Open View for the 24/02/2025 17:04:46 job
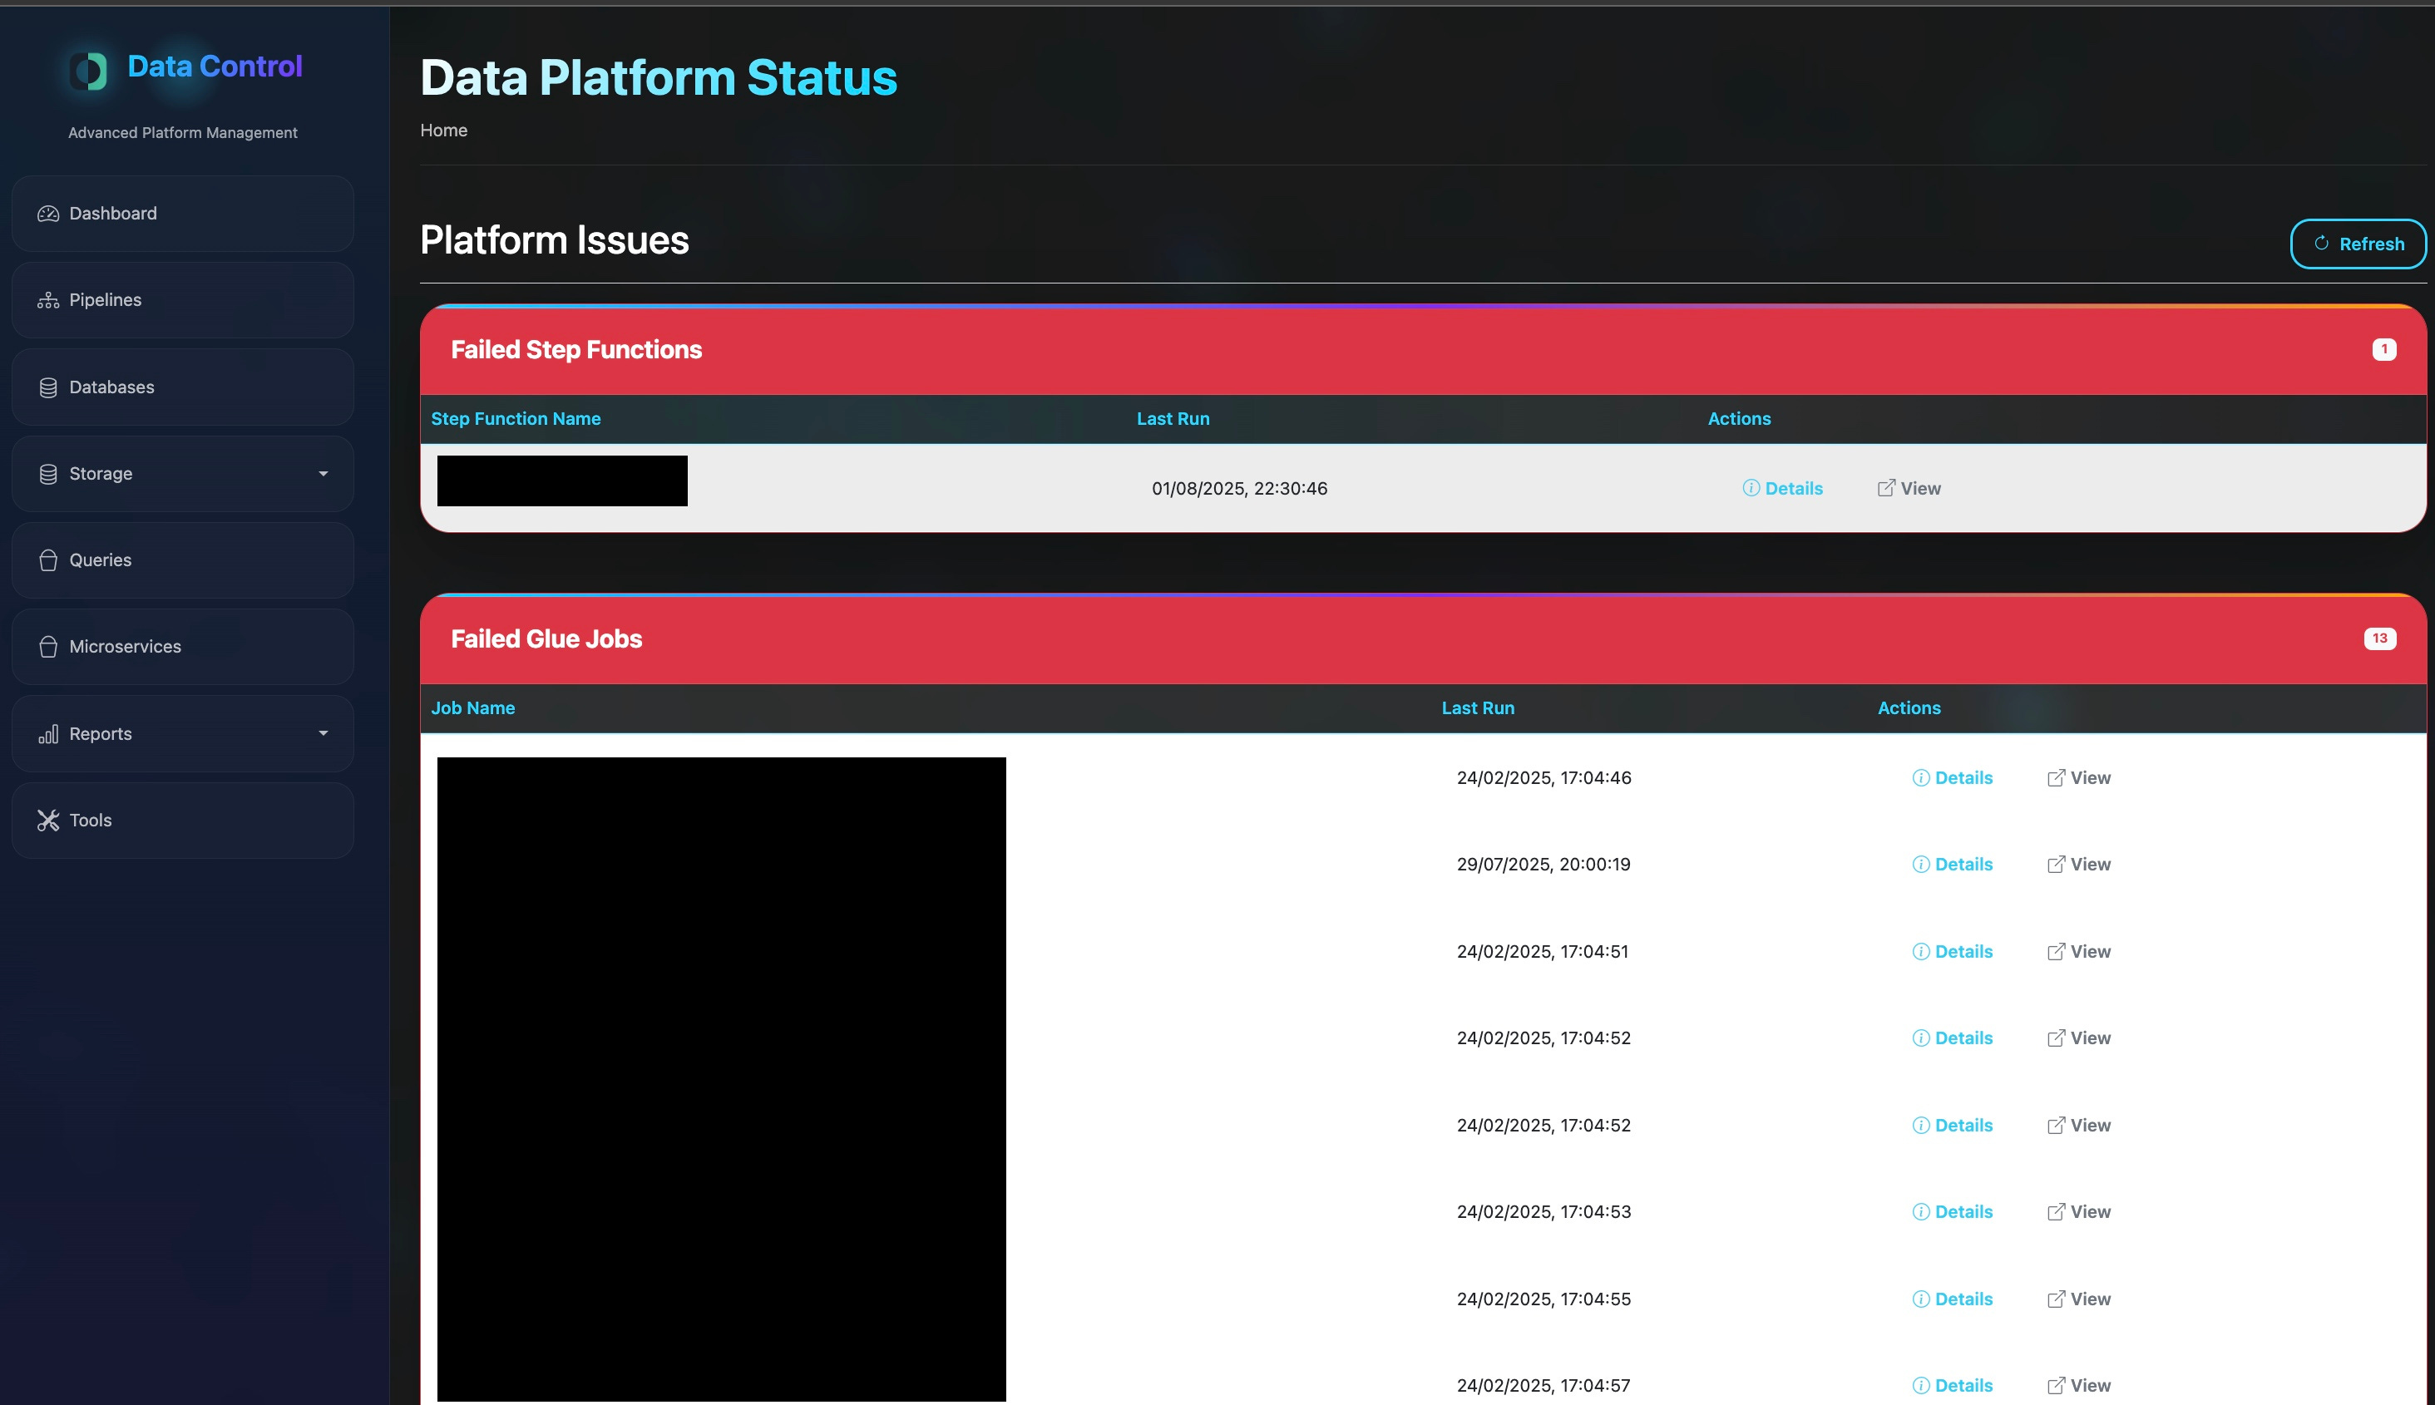2435x1405 pixels. click(2079, 778)
